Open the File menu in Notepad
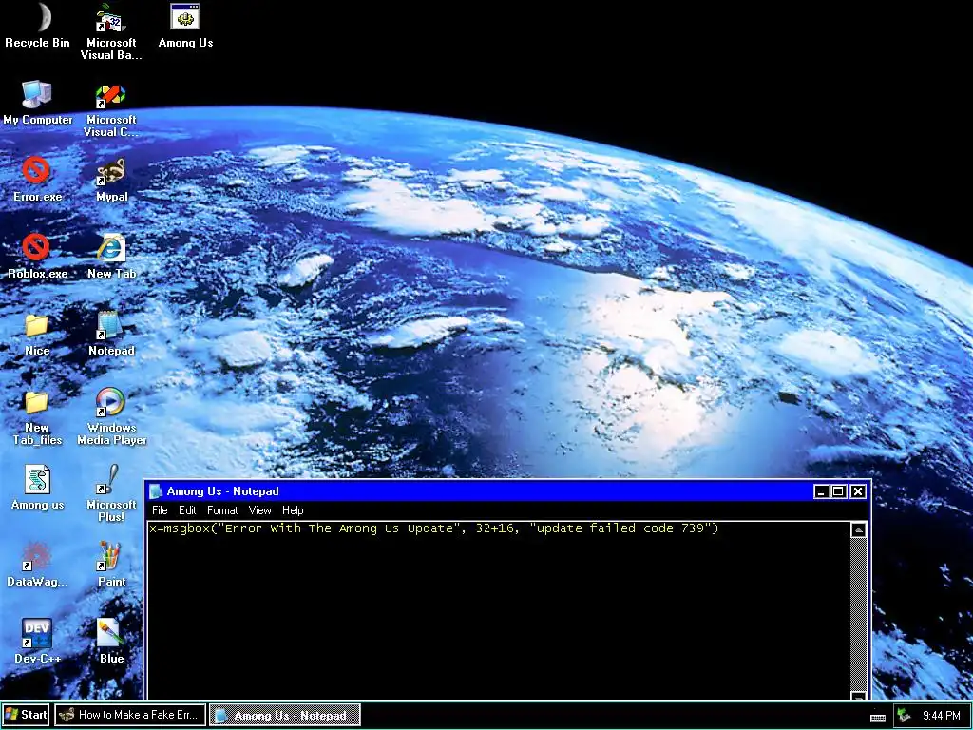973x730 pixels. tap(160, 510)
